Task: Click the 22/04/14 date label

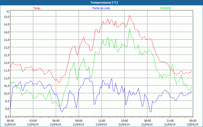Action: pyautogui.click(x=193, y=124)
